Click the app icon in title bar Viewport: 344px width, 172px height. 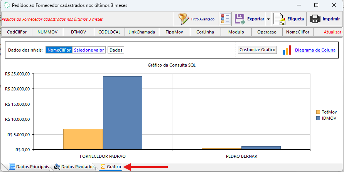click(x=6, y=5)
